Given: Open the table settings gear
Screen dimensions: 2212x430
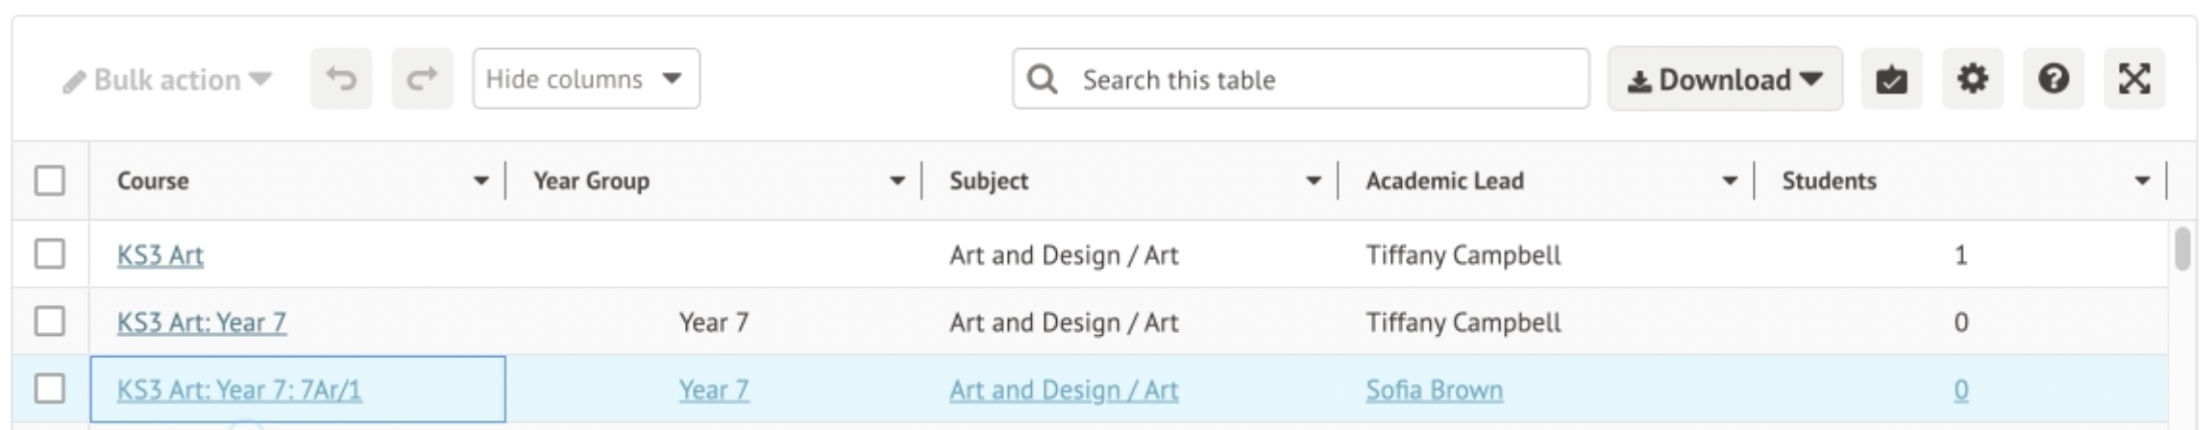Looking at the screenshot, I should 1972,79.
